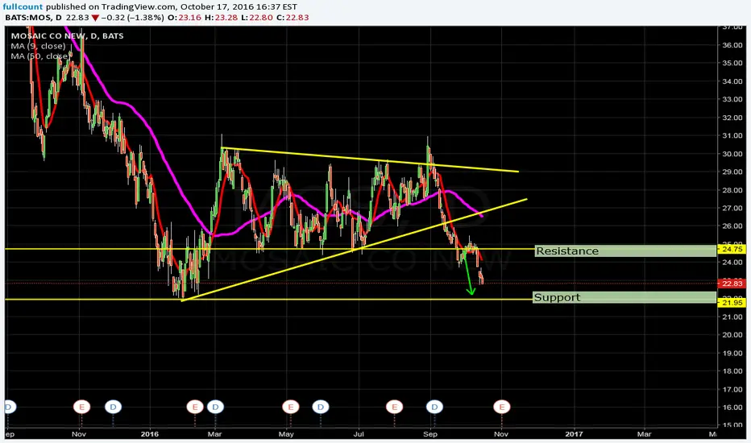
Task: Click the −0.32 (−1.38%) change text
Action: point(133,18)
